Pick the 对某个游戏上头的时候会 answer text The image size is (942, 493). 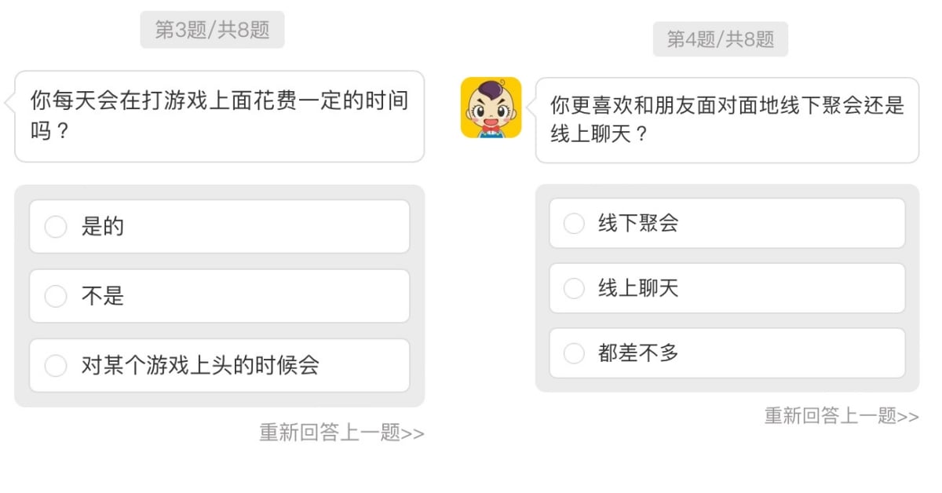point(200,366)
